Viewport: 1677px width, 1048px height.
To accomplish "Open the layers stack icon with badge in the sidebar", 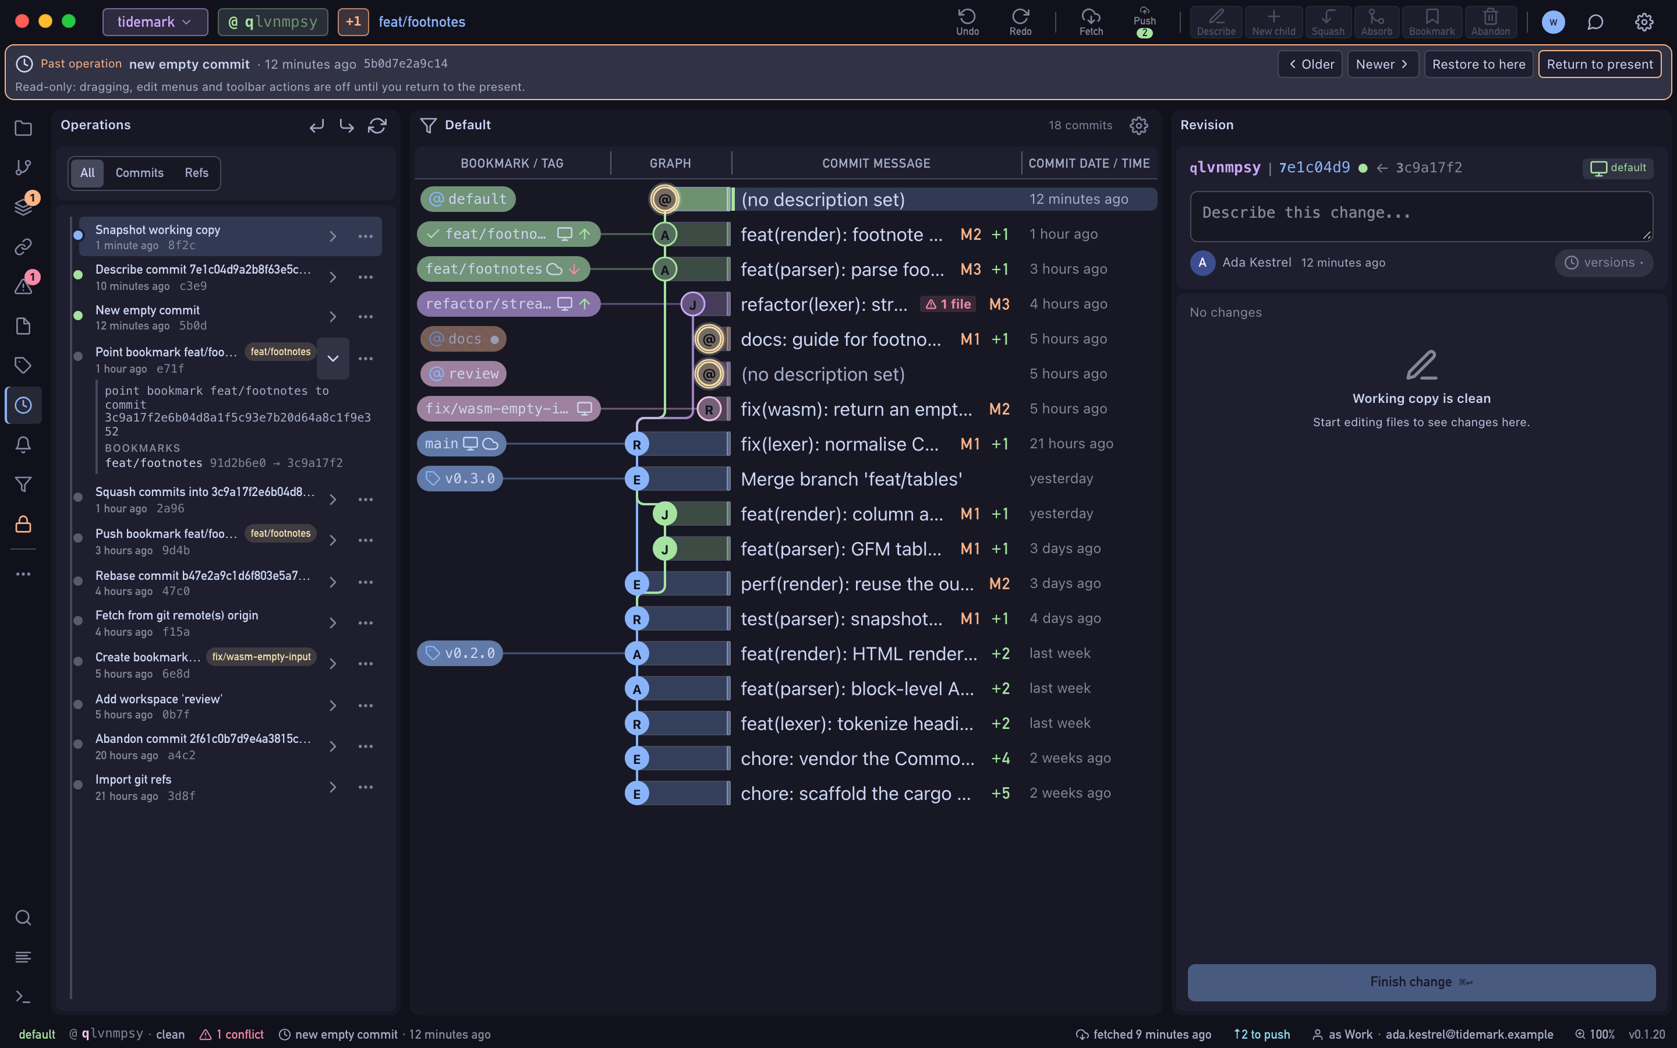I will 23,207.
